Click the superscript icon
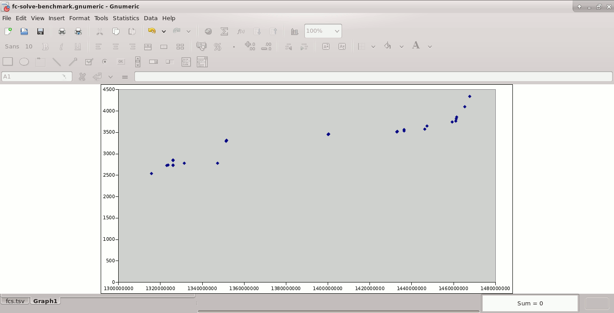 [326, 47]
